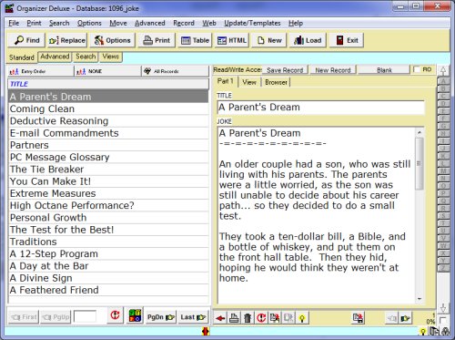Click the TITLE input field
This screenshot has height=340, width=455.
click(320, 108)
